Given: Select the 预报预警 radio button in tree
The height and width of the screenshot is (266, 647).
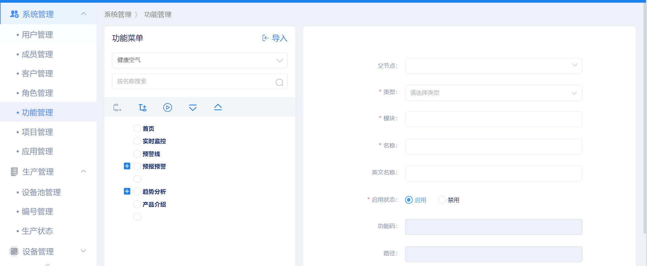Looking at the screenshot, I should point(137,166).
